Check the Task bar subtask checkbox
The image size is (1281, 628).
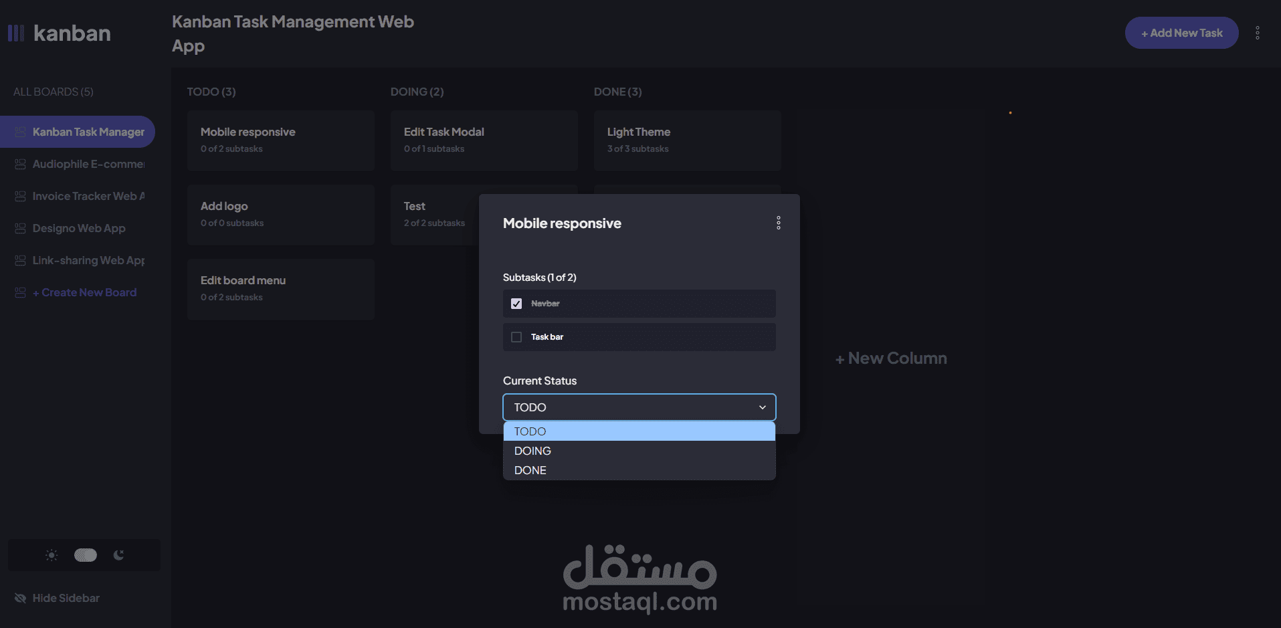[x=516, y=337]
